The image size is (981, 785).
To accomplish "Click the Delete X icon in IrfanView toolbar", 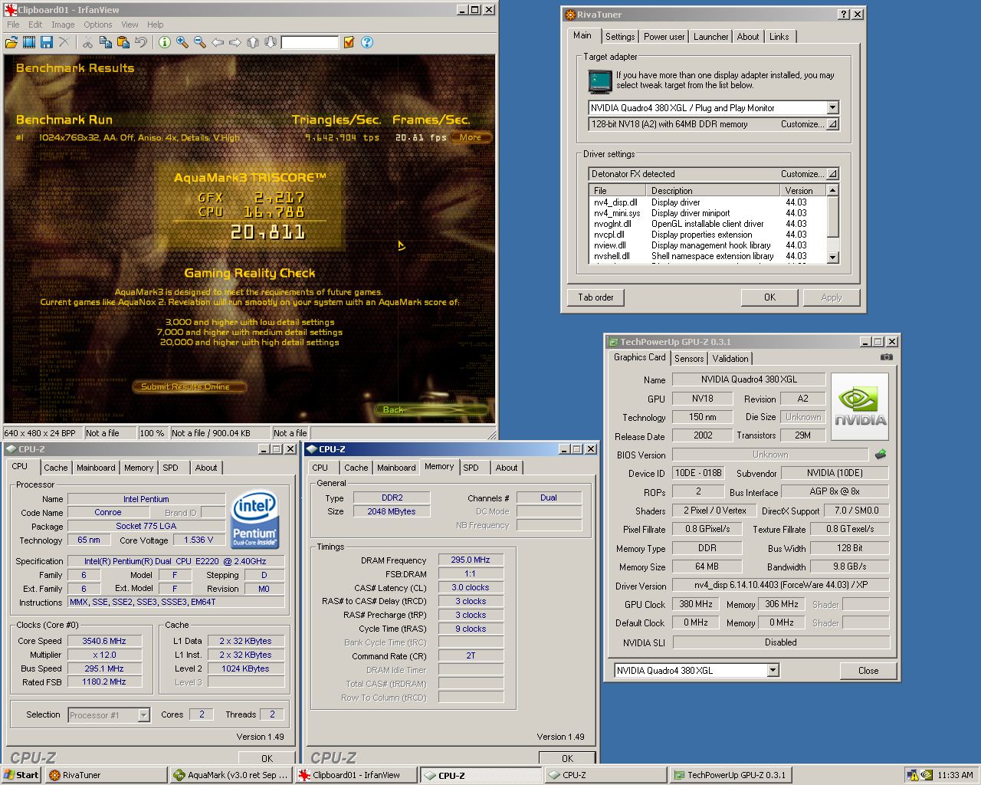I will click(x=64, y=42).
